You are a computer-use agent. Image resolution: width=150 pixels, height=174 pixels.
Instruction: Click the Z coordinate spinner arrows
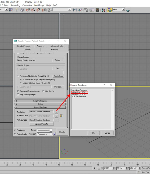coord(140,168)
